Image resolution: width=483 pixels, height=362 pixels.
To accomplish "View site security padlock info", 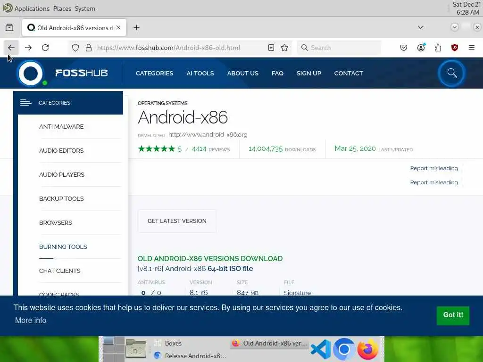I will click(89, 48).
